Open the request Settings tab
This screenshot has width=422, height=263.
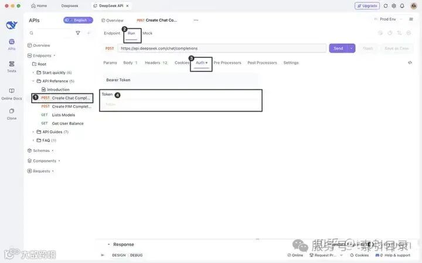(291, 63)
